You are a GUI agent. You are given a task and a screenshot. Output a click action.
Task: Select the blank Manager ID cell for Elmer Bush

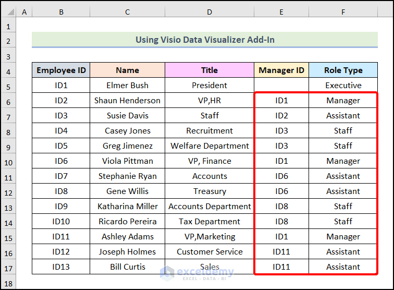[281, 85]
